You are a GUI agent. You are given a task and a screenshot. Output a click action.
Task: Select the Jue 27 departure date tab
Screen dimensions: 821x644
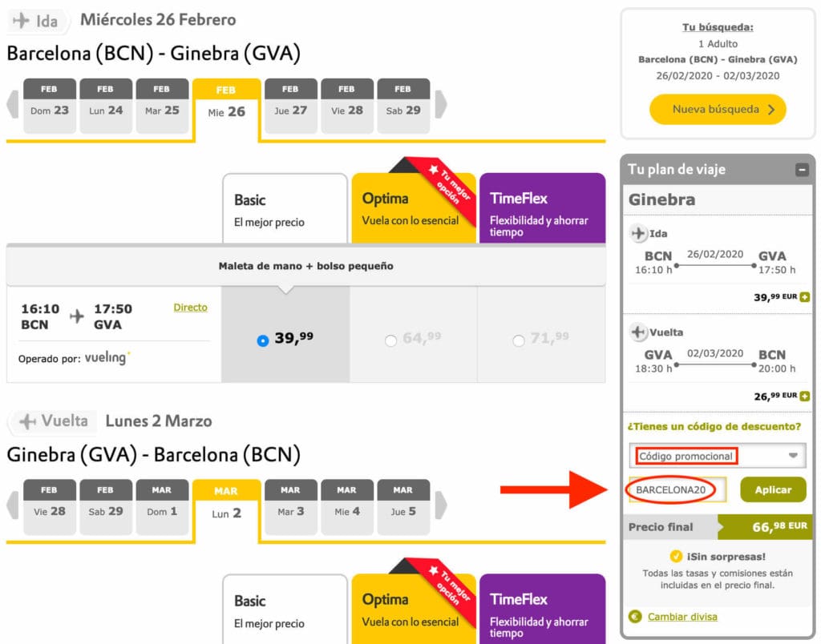coord(290,105)
